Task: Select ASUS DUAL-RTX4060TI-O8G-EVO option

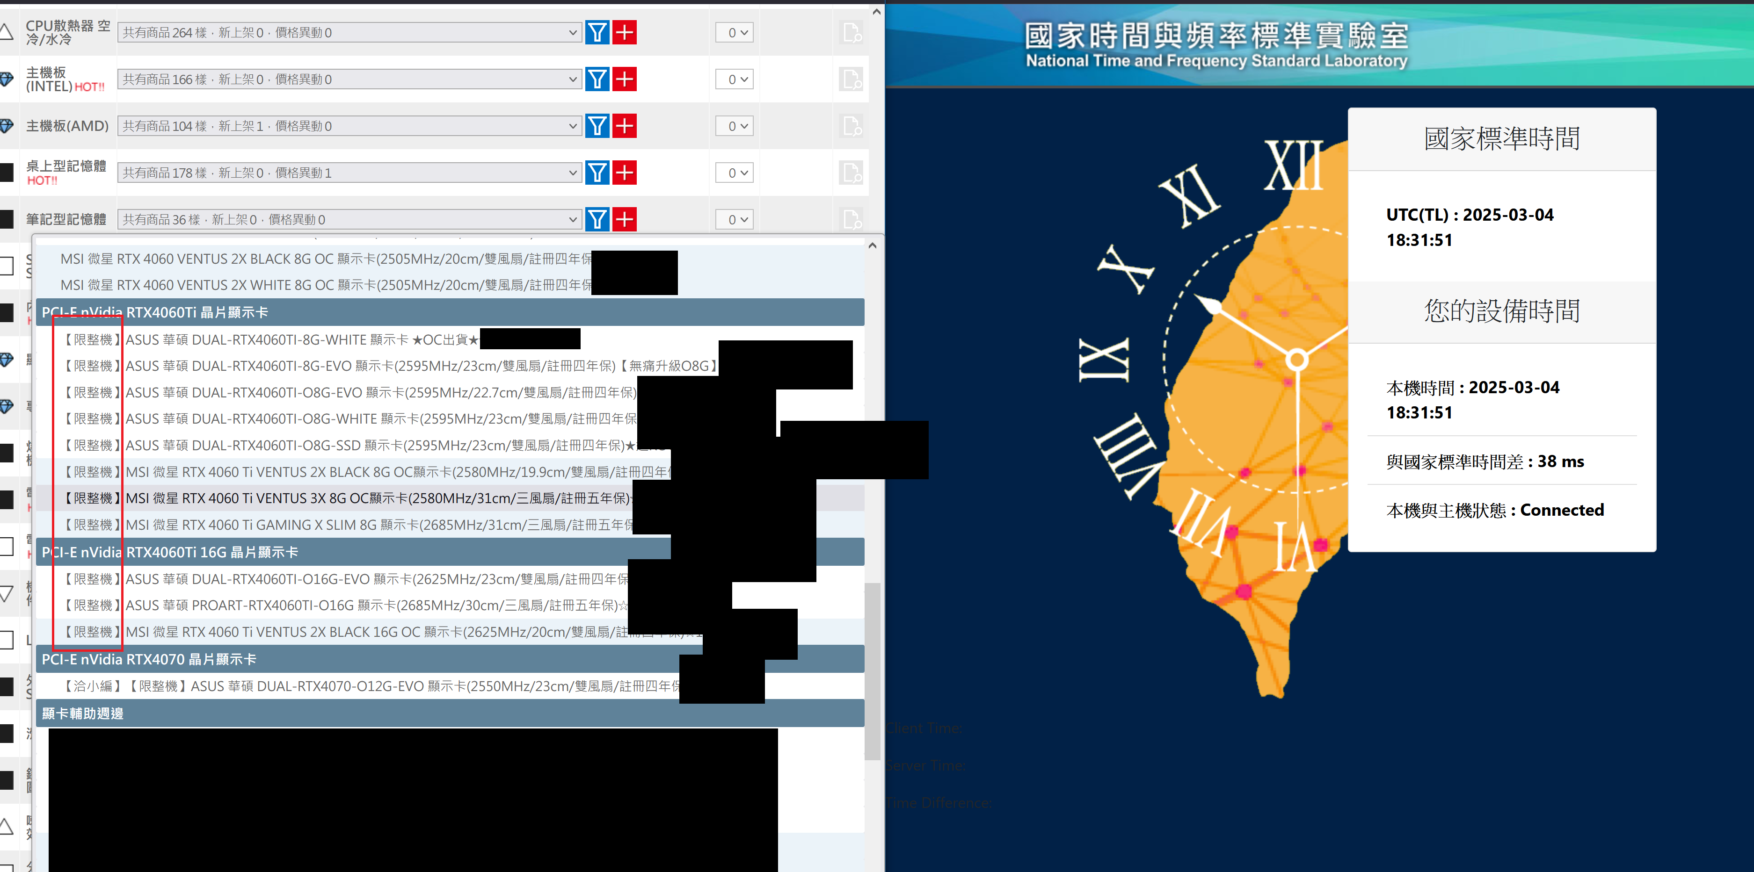Action: pyautogui.click(x=450, y=392)
